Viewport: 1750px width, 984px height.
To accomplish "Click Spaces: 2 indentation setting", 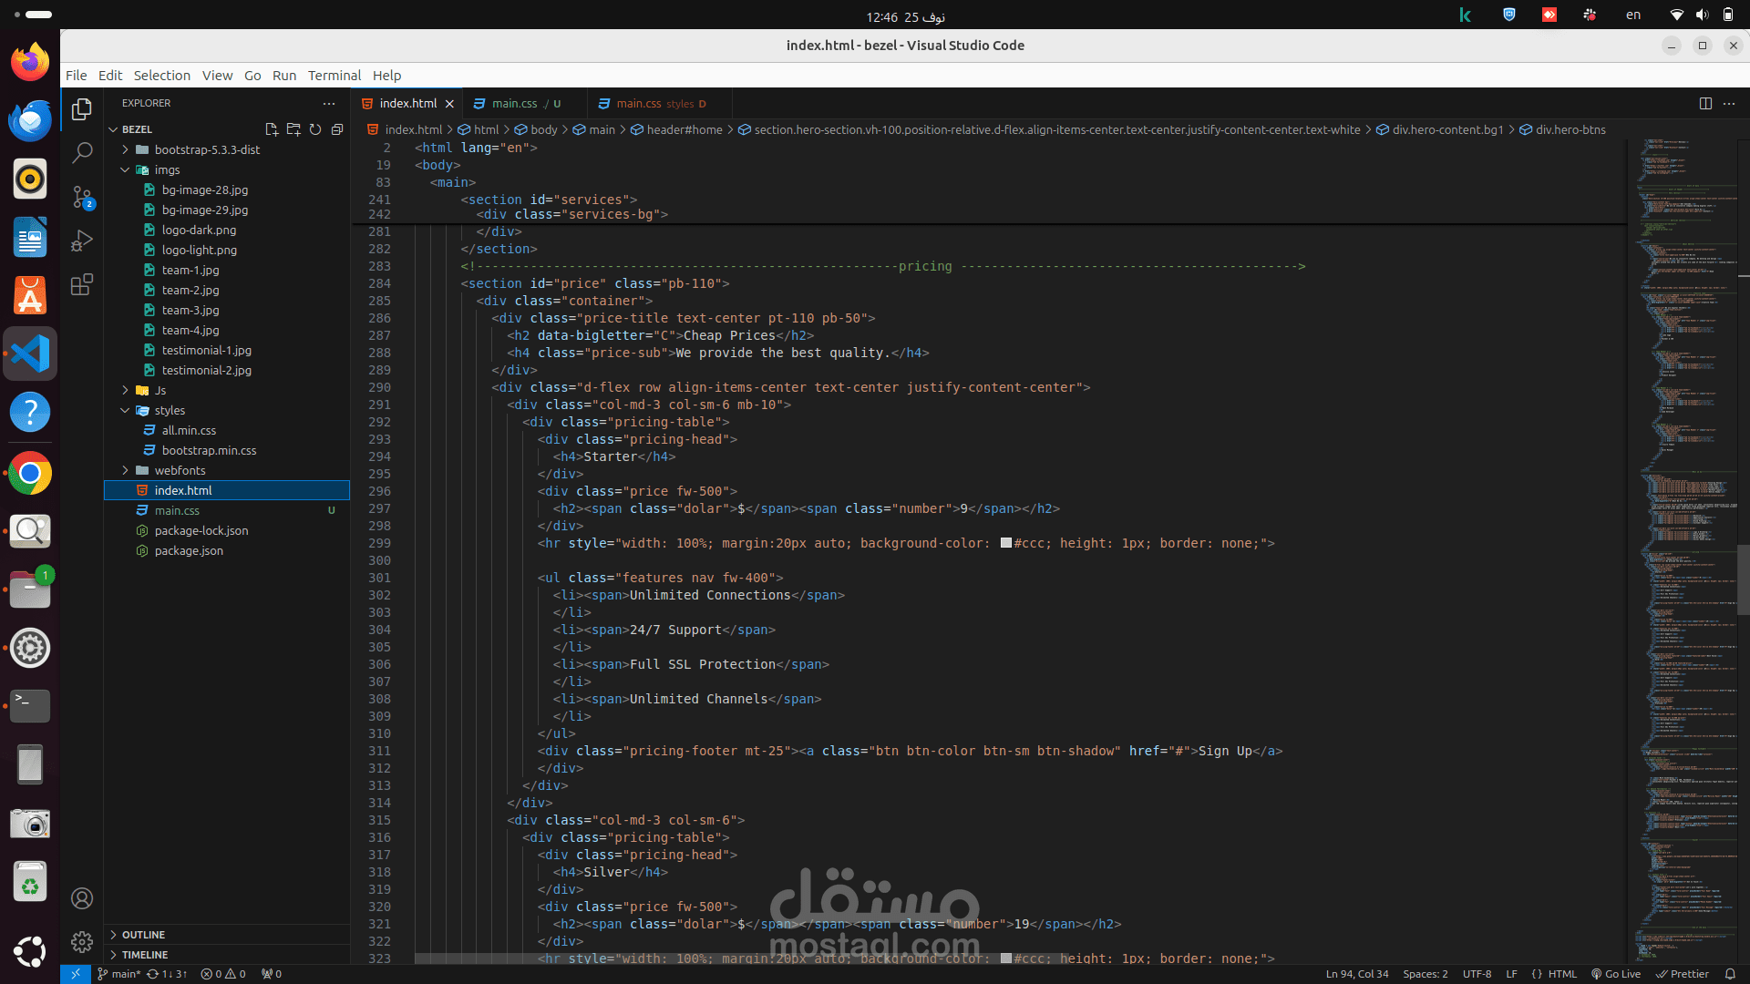I will (1425, 974).
